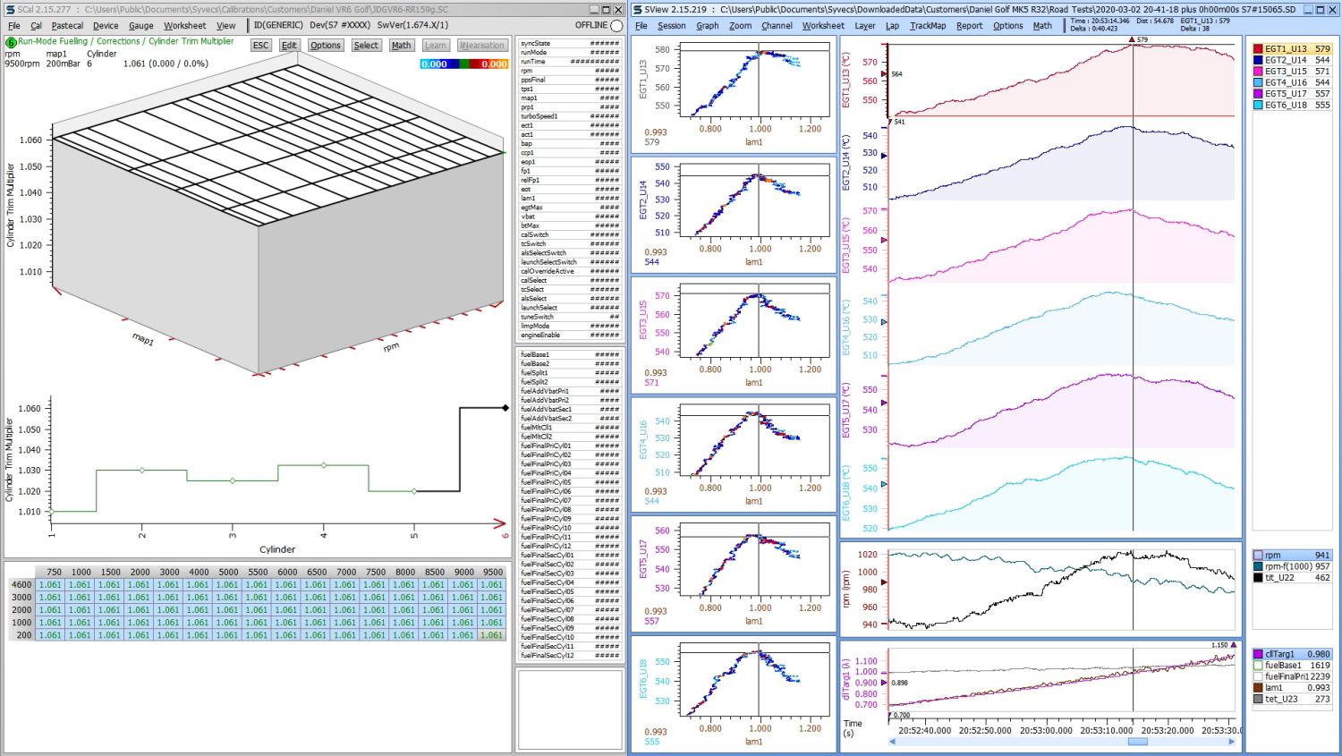Open the Pastecal menu
Screen dimensions: 1342x756
(67, 26)
